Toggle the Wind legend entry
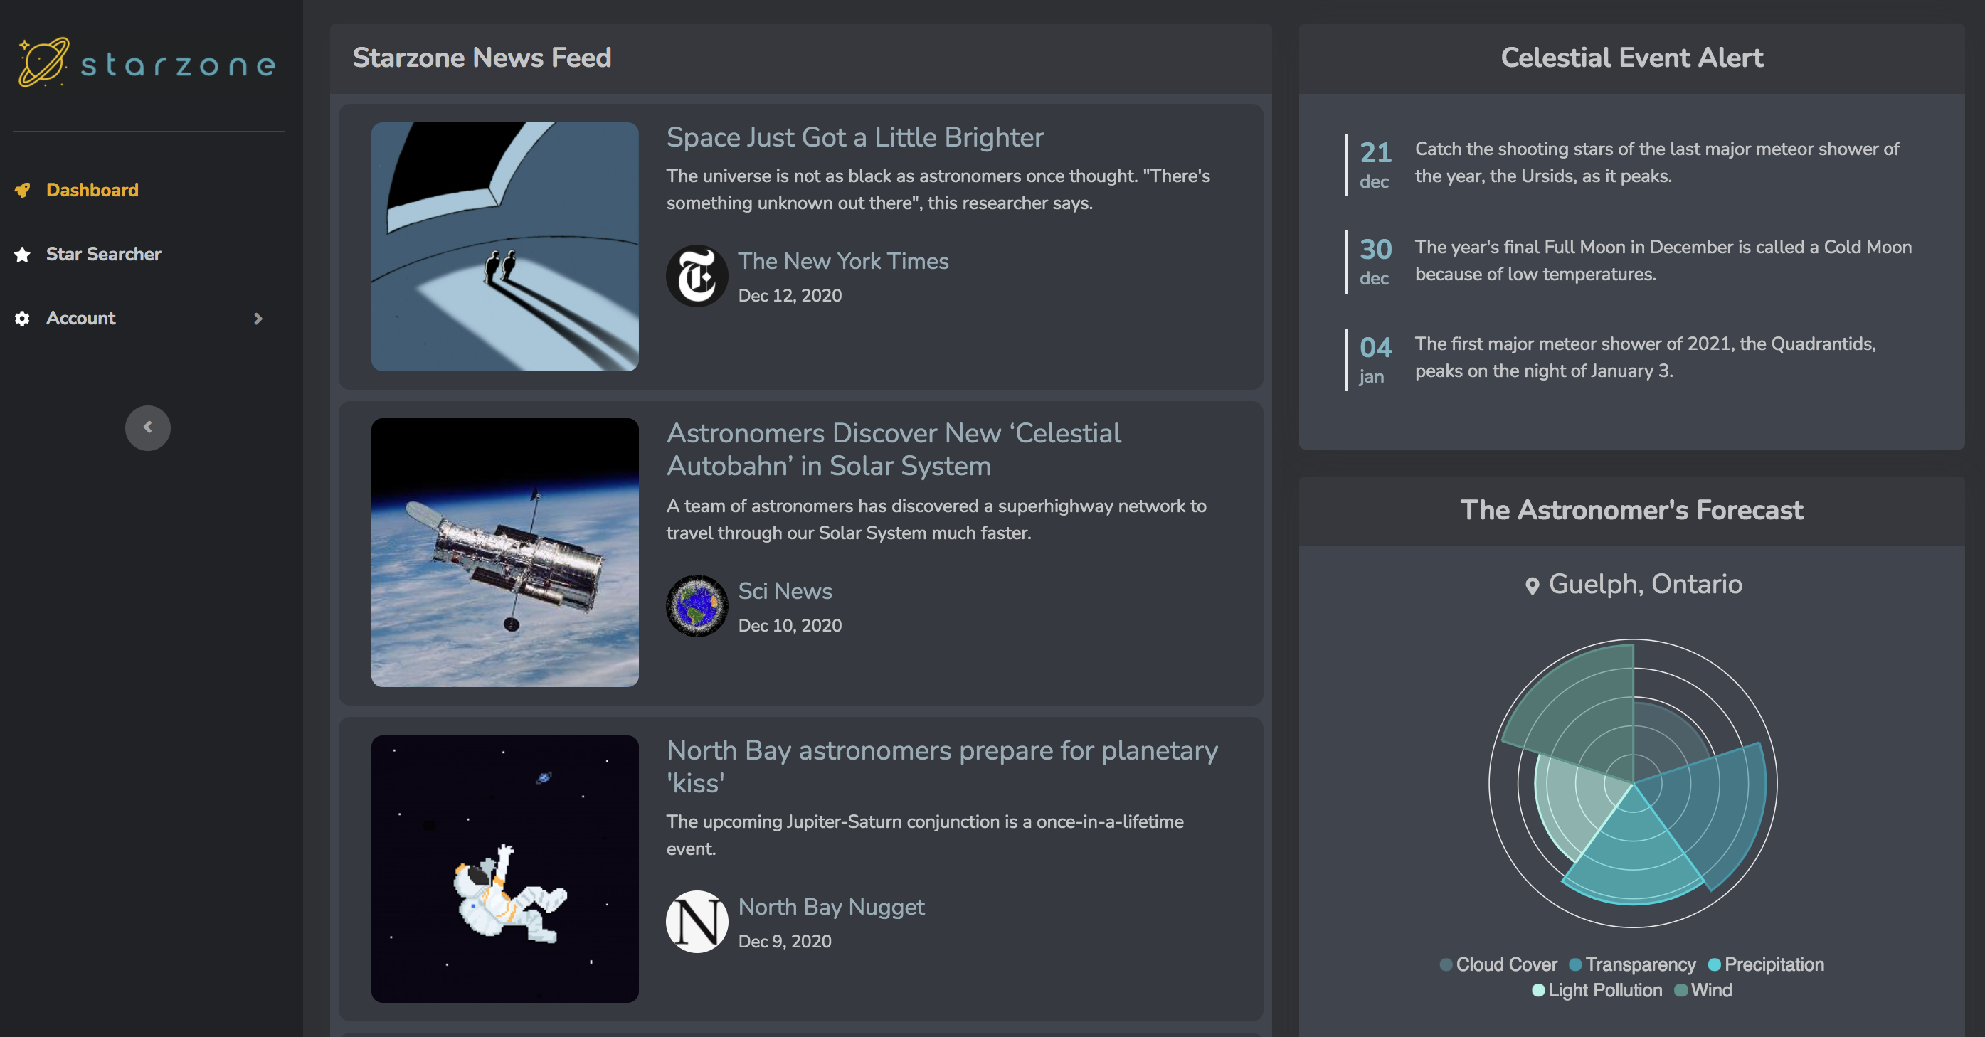The width and height of the screenshot is (1985, 1037). tap(1703, 990)
